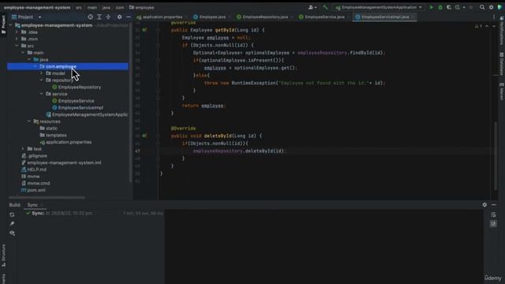Click override gutter icon beside getById method
This screenshot has width=505, height=284.
coord(144,30)
